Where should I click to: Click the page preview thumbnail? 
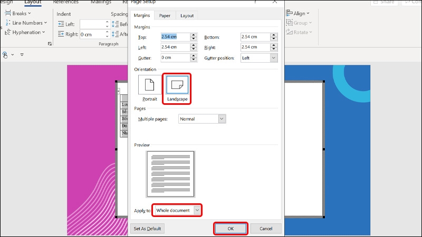tap(170, 174)
